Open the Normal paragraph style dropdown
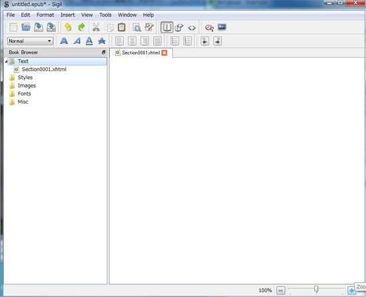Screen dimensions: 366x297 [30, 41]
